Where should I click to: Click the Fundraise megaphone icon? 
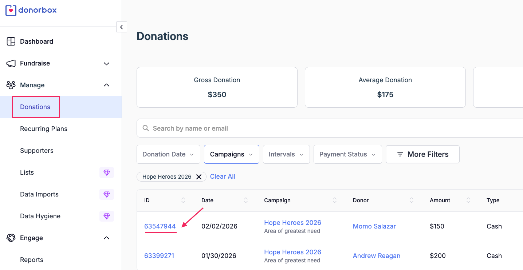point(11,63)
